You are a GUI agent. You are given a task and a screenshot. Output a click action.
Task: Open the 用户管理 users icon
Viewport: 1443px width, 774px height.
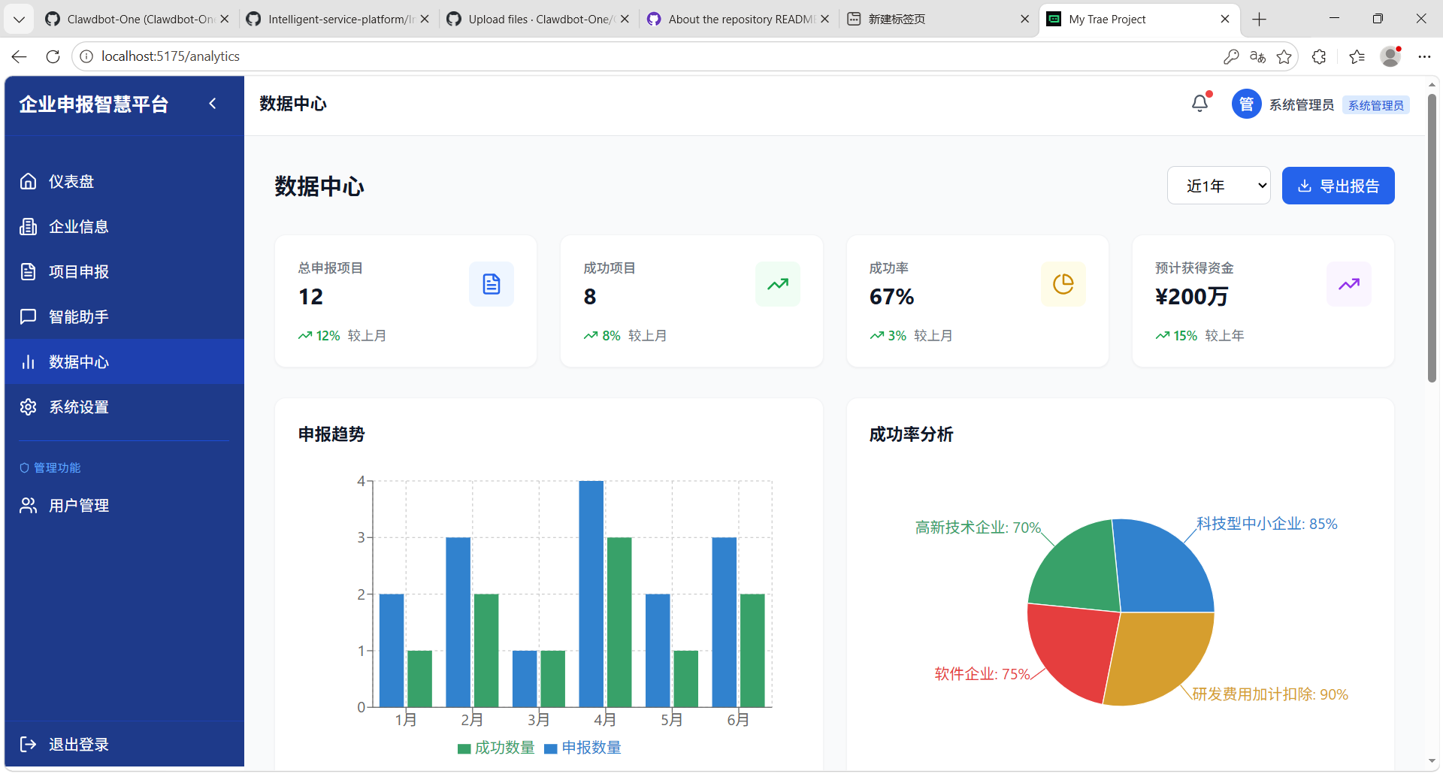(28, 505)
